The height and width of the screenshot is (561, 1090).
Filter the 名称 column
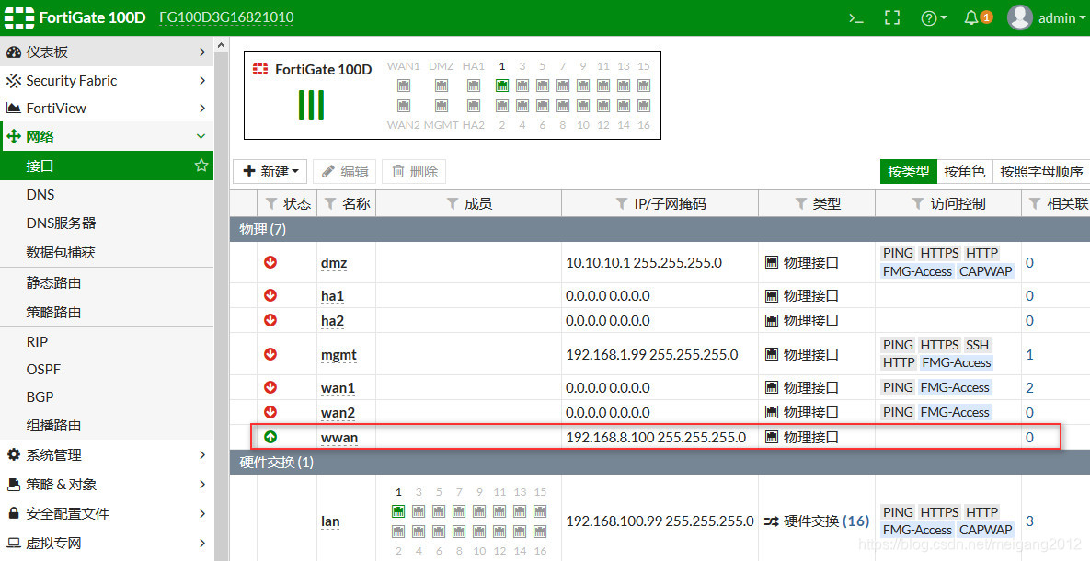point(331,203)
